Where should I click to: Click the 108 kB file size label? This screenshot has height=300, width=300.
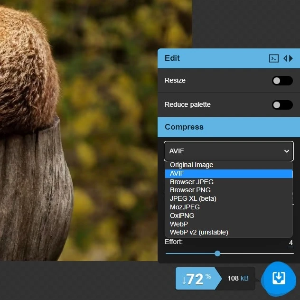click(x=238, y=278)
